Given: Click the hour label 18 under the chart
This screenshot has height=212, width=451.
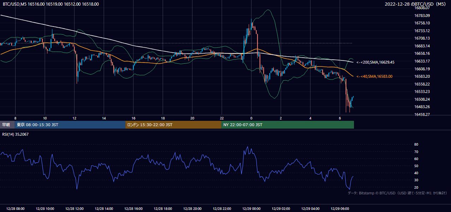Looking at the screenshot, I should (x=163, y=118).
